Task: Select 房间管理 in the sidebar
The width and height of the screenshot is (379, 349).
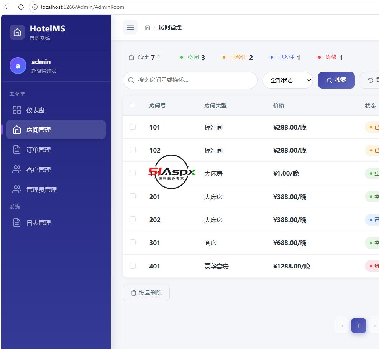Action: point(56,130)
